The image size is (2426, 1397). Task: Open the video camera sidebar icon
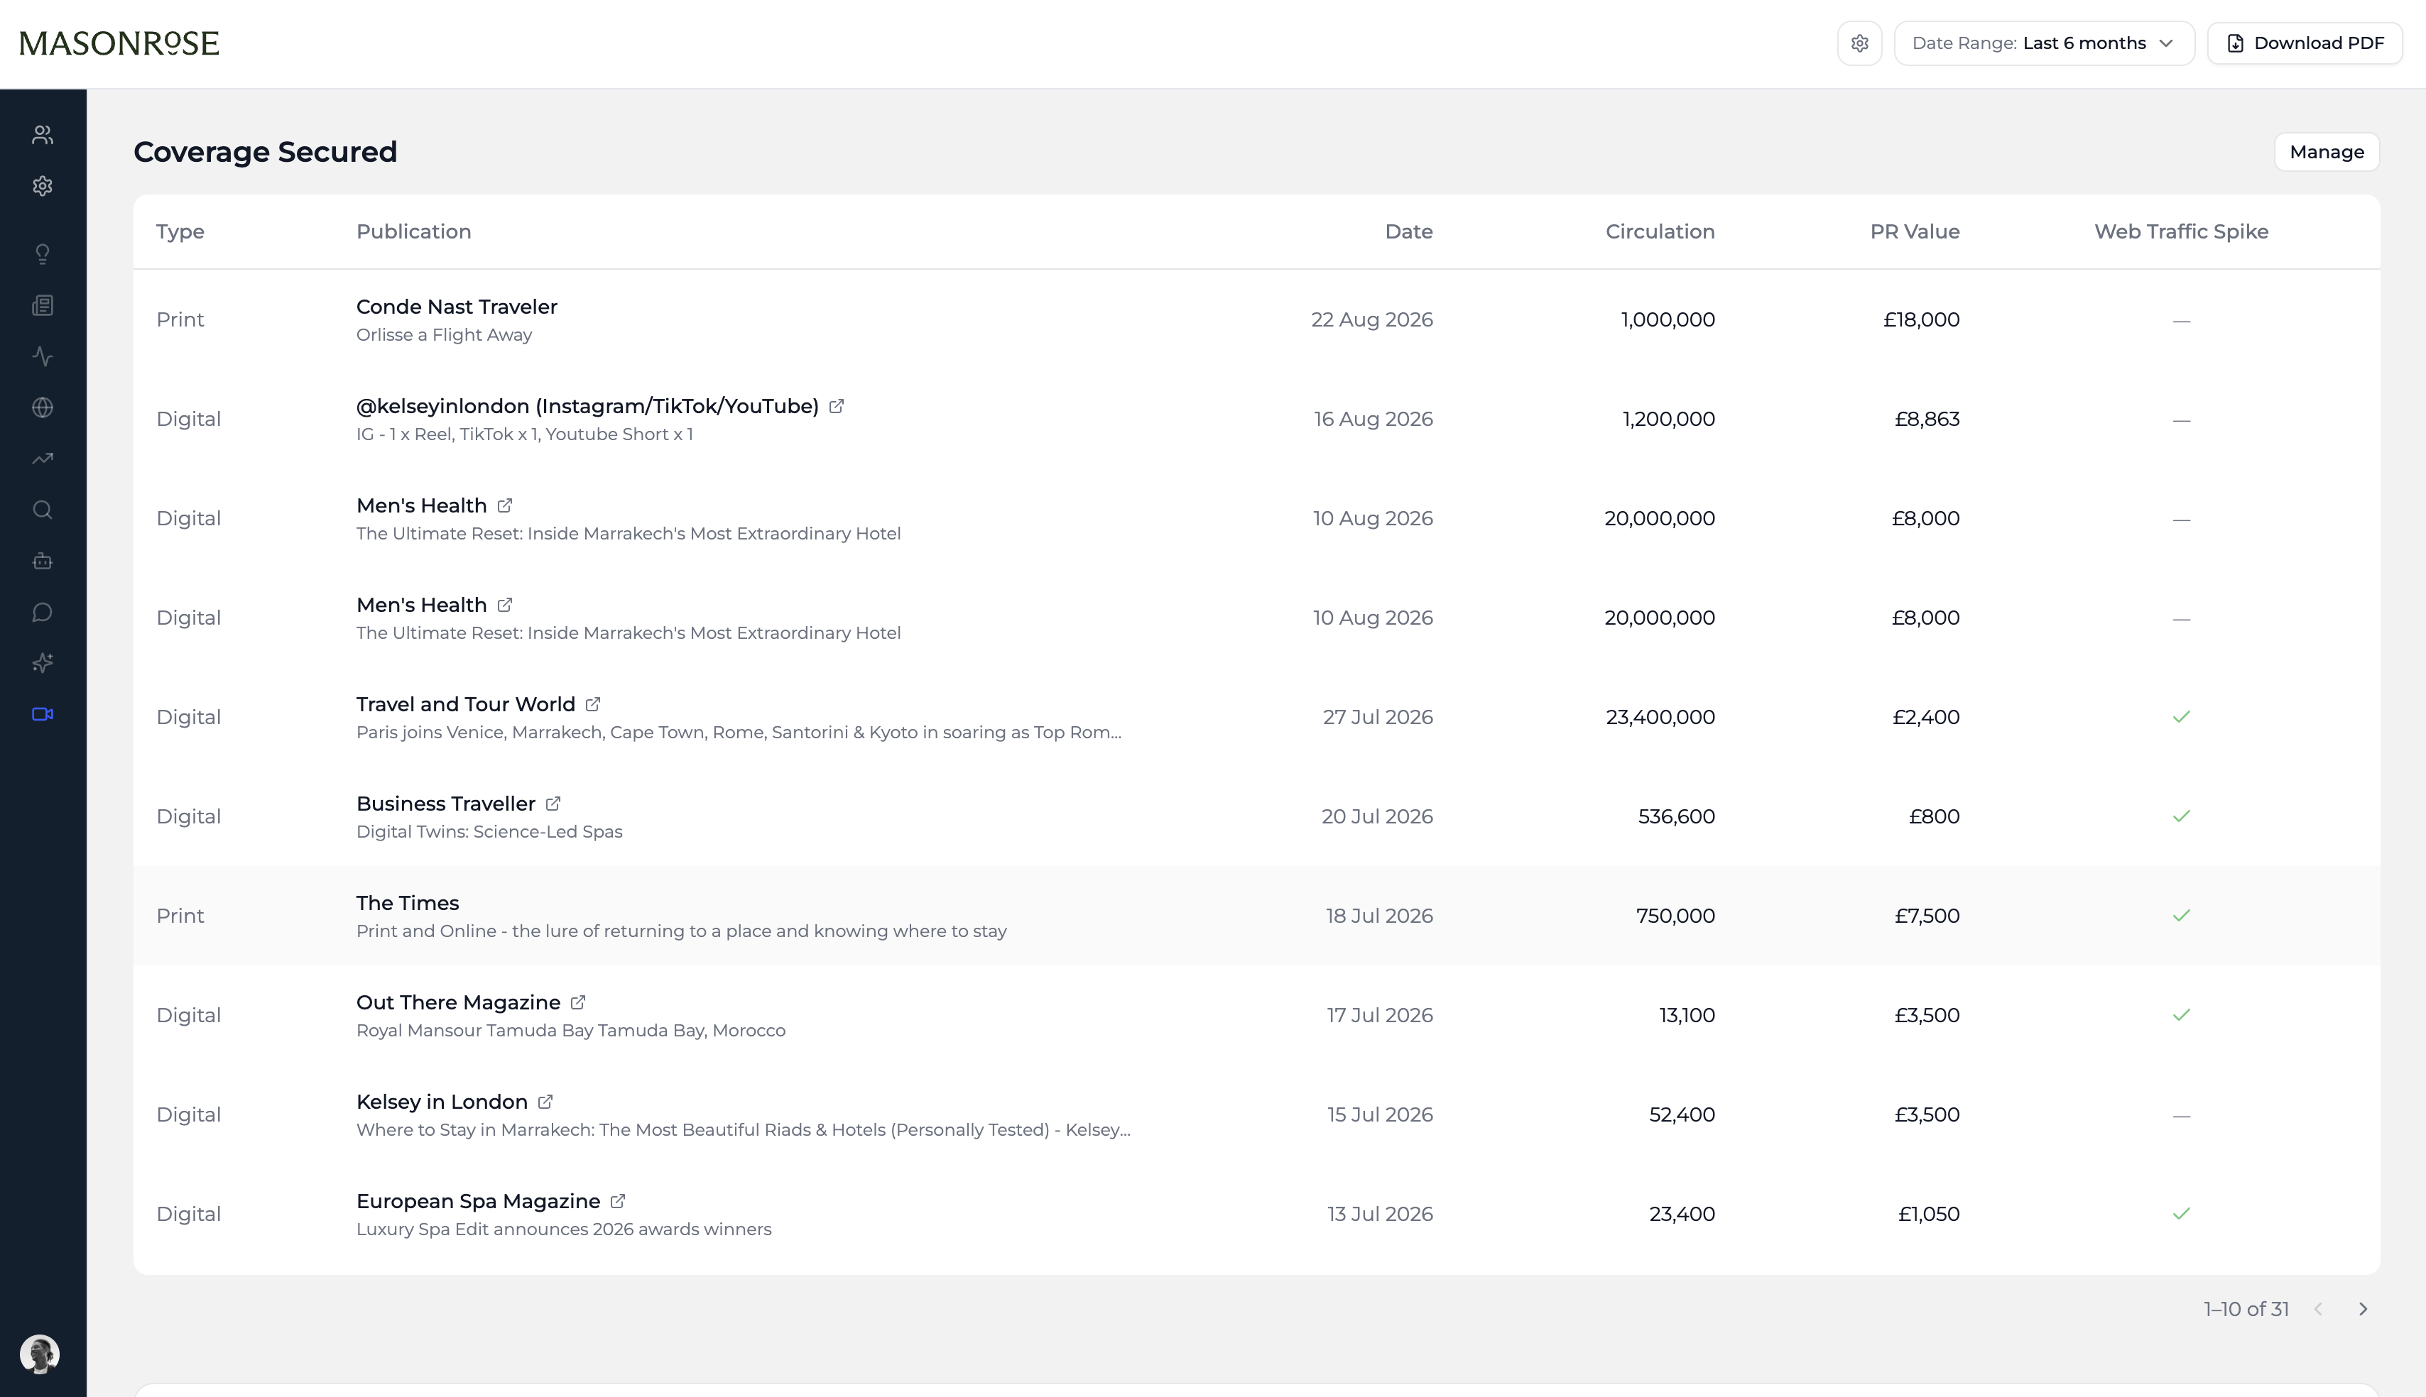tap(42, 714)
